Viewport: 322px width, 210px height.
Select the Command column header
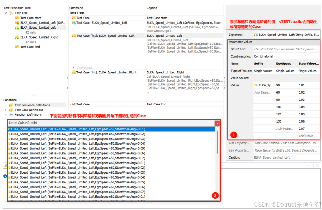[76, 8]
